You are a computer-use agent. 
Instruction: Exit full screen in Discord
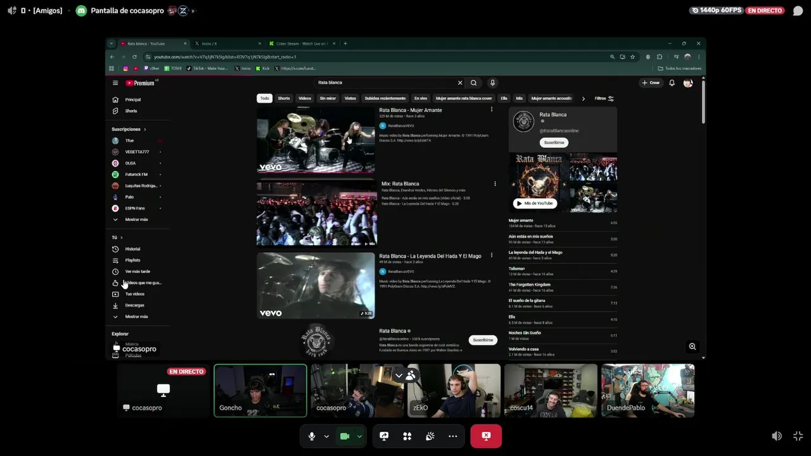(798, 436)
